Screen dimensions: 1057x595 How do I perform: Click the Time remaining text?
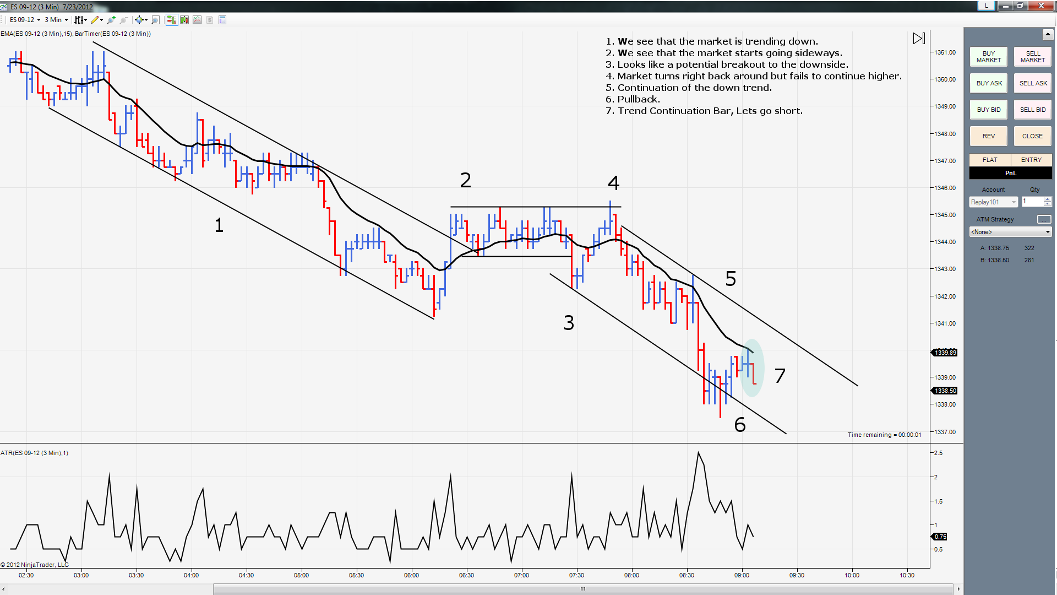coord(884,435)
